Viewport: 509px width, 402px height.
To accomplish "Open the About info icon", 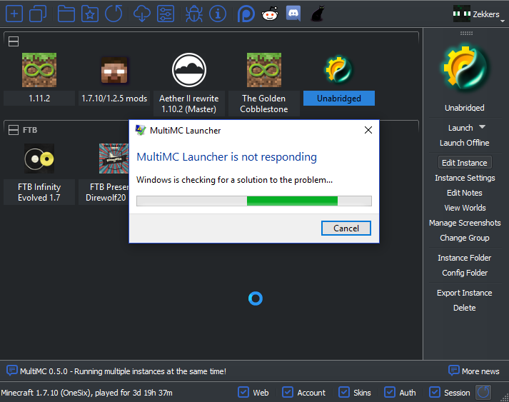I will 218,14.
